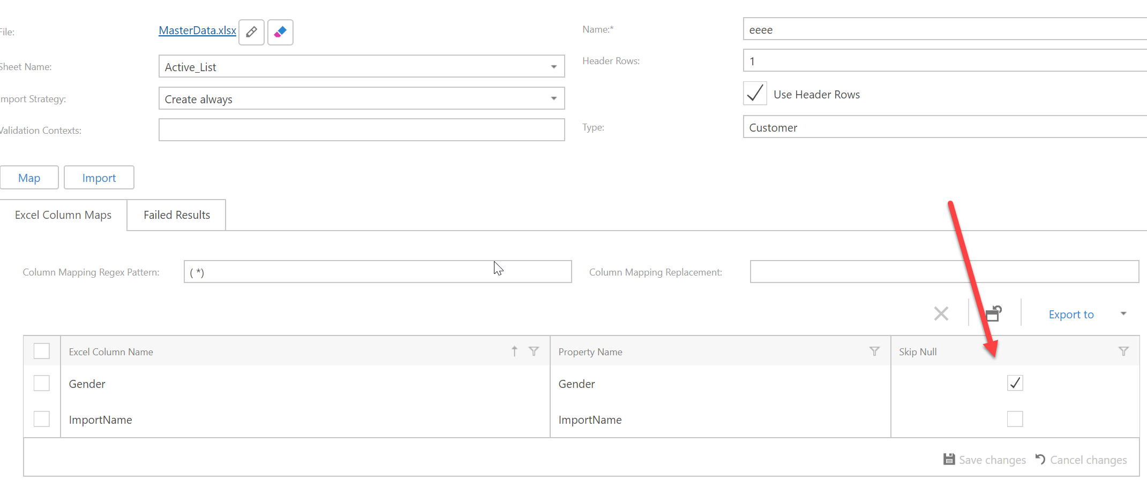The width and height of the screenshot is (1147, 481).
Task: Click Cancel changes text
Action: [x=1088, y=460]
